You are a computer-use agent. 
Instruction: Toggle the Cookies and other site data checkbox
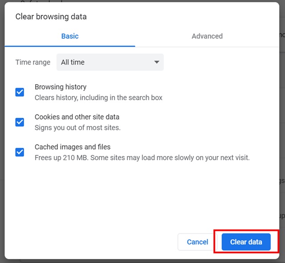[20, 122]
